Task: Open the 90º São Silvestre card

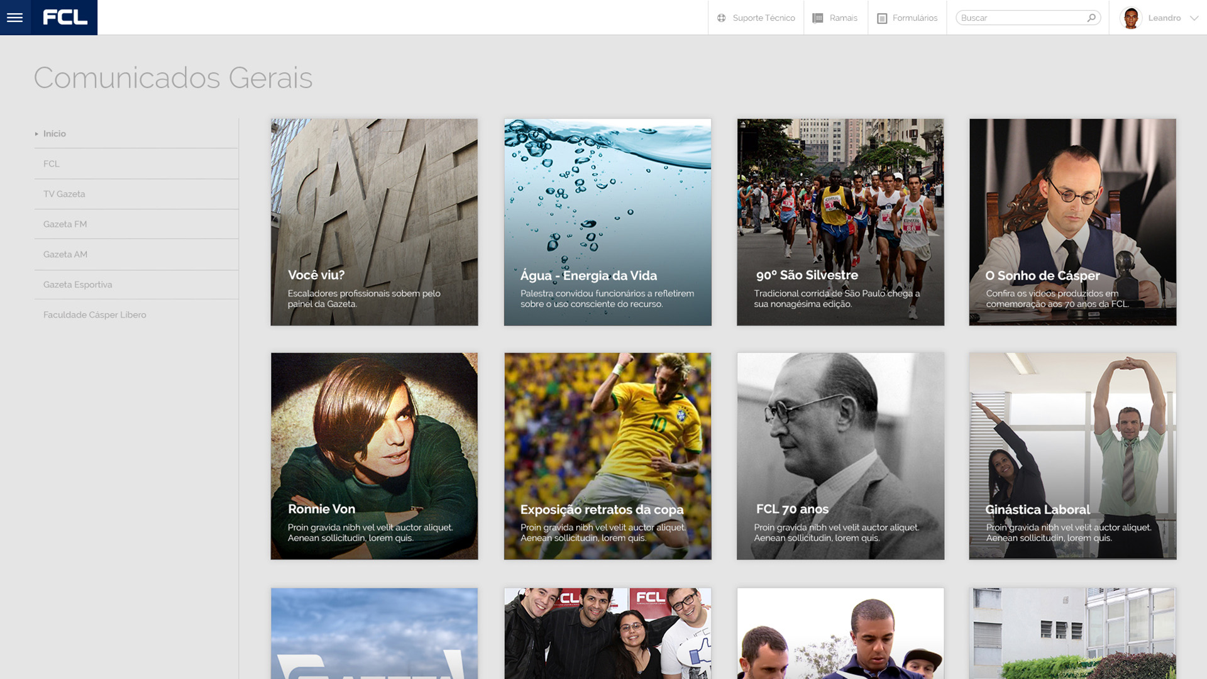Action: point(840,222)
